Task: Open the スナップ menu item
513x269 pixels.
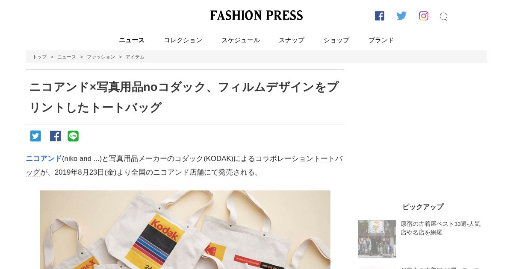Action: click(x=292, y=40)
